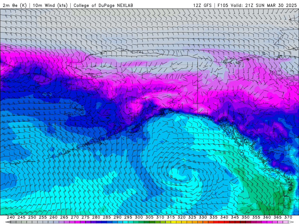299x224 pixels.
Task: Click the 315 colorbar scale label
Action: pyautogui.click(x=171, y=217)
